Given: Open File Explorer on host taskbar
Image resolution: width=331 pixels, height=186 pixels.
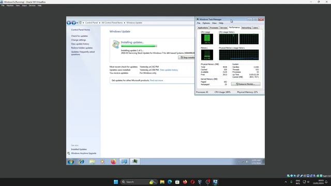Looking at the screenshot, I should tap(162, 182).
